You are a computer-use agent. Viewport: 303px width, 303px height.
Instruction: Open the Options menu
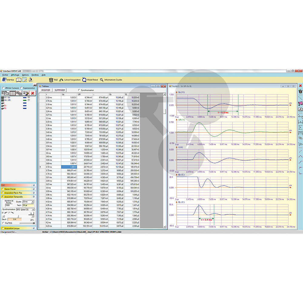pos(25,75)
